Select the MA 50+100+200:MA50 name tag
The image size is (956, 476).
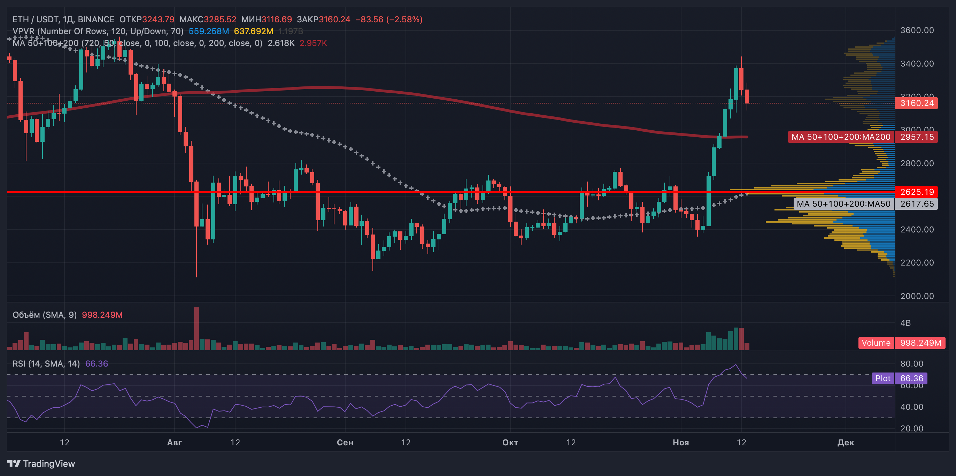click(x=843, y=204)
